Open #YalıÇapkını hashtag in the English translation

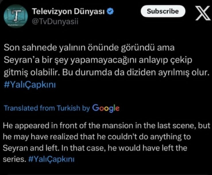coord(51,159)
